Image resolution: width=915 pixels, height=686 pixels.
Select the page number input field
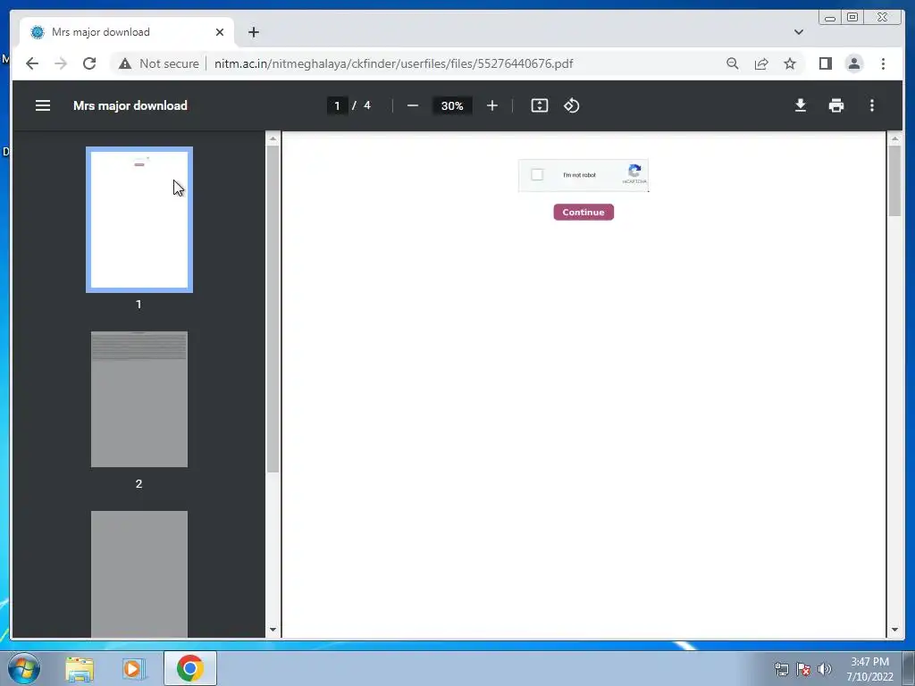(337, 105)
